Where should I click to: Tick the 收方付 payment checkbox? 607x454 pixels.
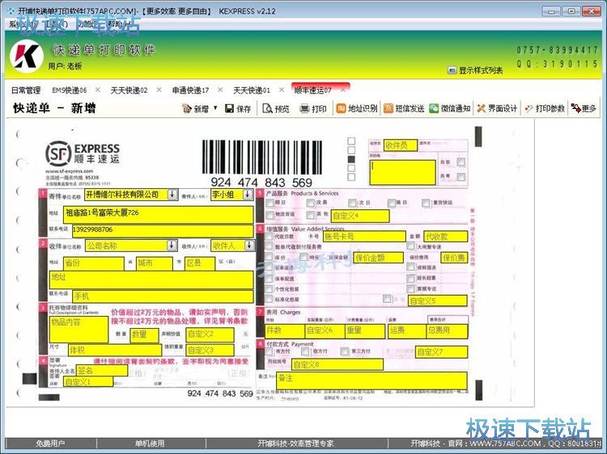[306, 351]
